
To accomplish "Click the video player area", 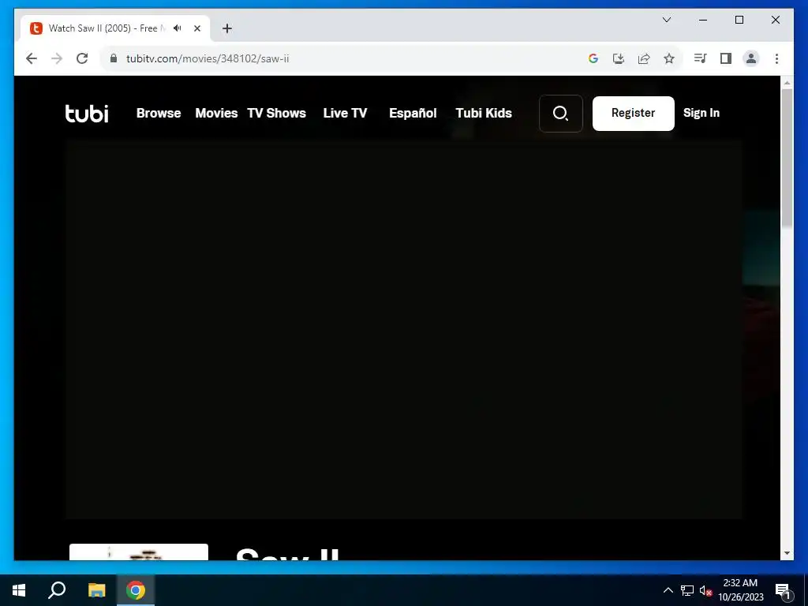I will (x=403, y=329).
